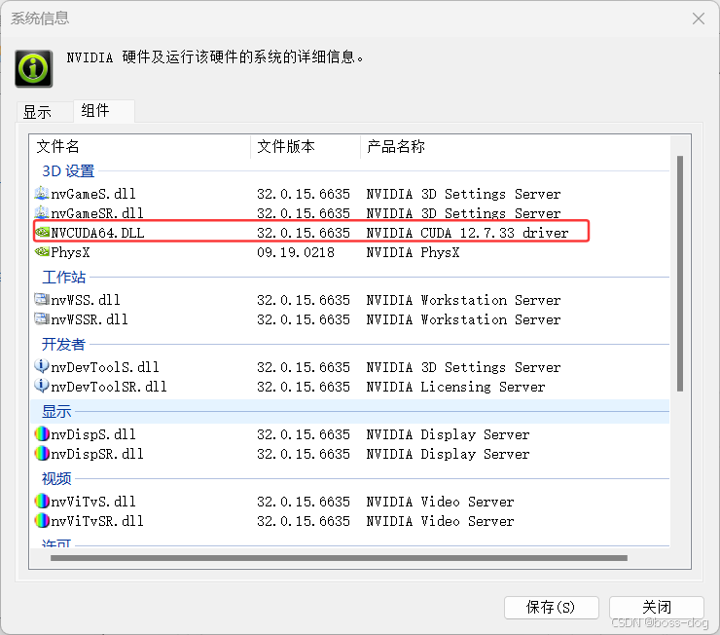Viewport: 720px width, 635px height.
Task: Select the PhysX file name
Action: point(70,252)
